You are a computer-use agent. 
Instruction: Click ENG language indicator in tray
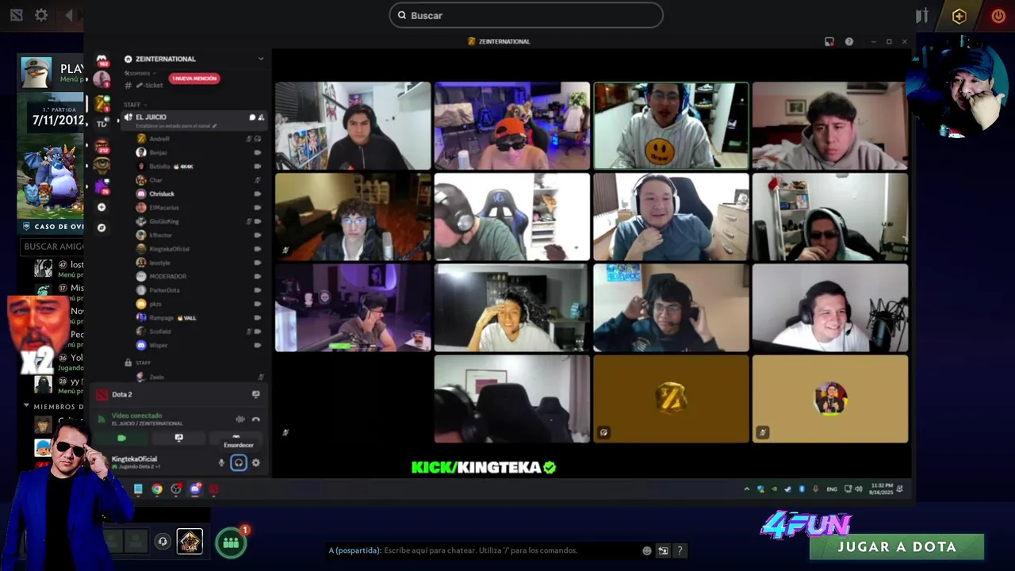coord(832,489)
